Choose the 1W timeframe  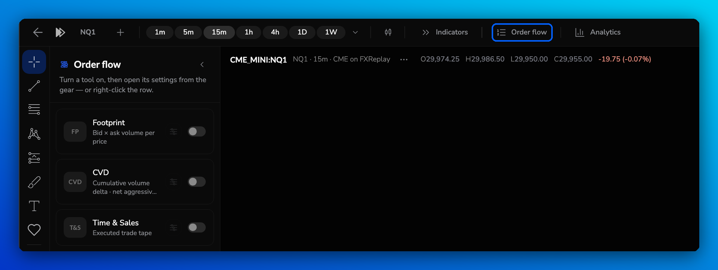tap(331, 32)
